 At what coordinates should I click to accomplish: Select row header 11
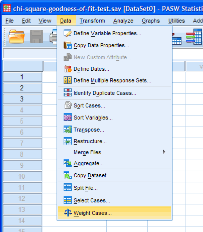point(23,187)
